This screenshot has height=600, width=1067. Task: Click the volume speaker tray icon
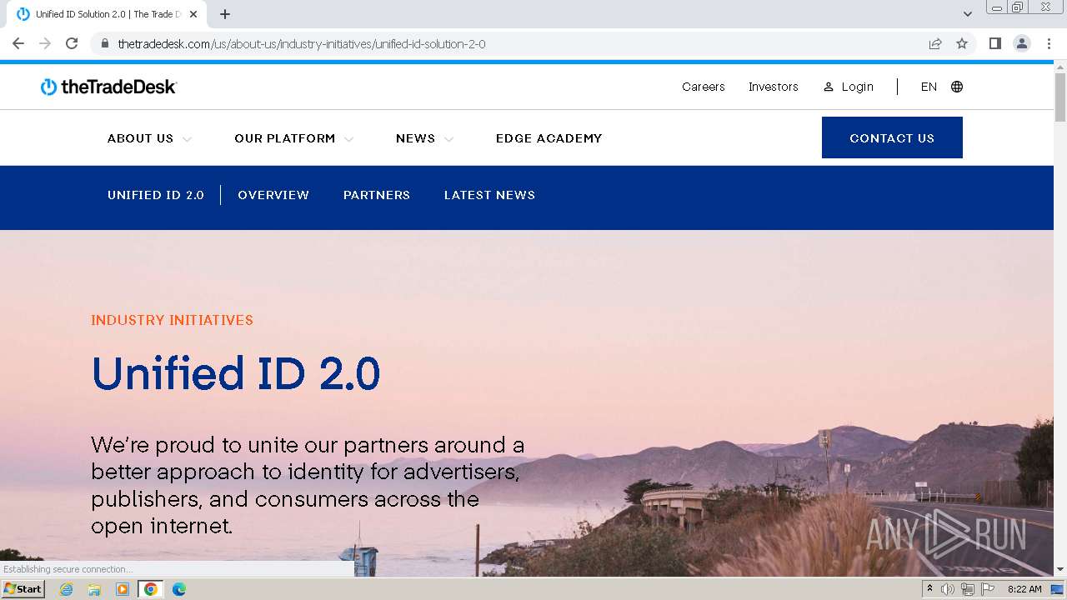coord(948,589)
